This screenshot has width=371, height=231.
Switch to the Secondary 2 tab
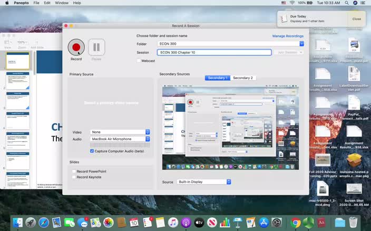coord(242,78)
